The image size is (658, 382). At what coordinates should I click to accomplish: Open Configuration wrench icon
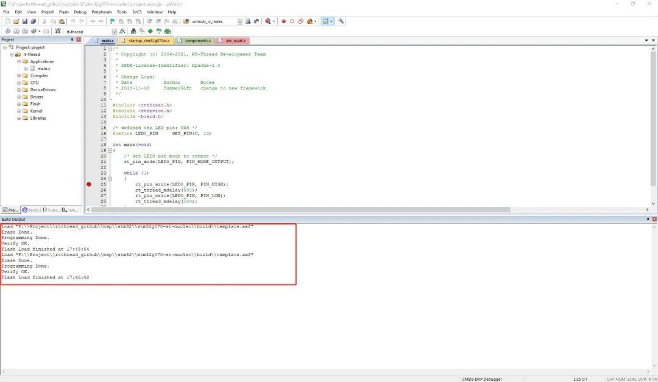point(341,21)
